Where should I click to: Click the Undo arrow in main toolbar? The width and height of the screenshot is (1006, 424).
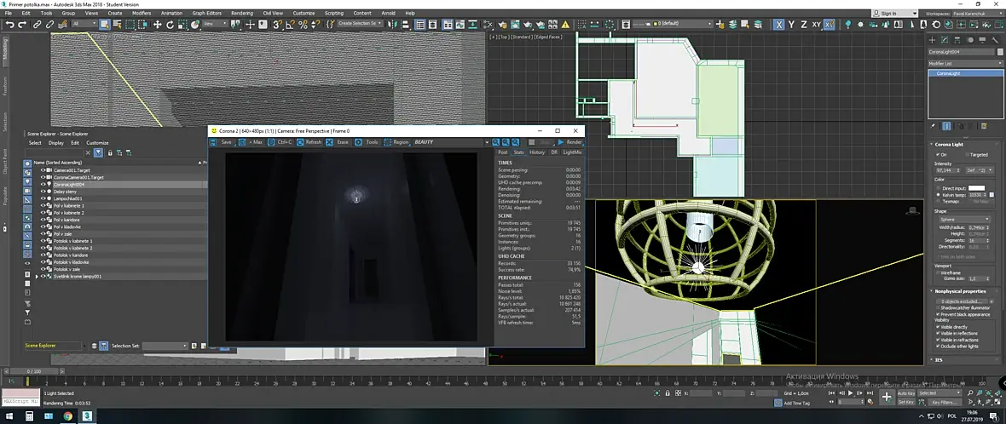(x=9, y=25)
